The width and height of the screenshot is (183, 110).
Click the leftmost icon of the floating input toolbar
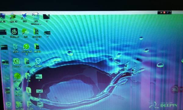[161, 13]
